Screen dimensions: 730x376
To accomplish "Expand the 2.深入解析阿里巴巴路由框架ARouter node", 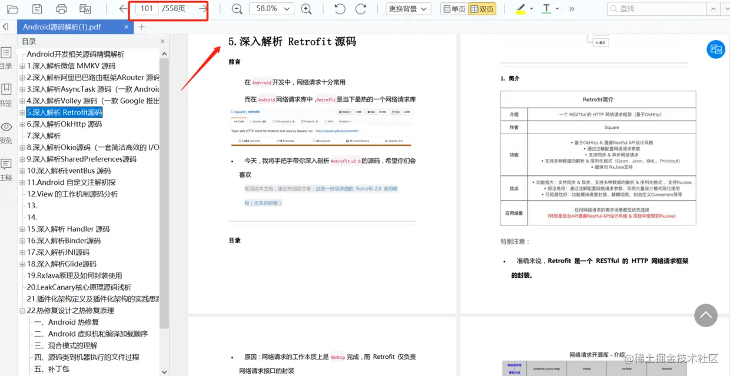I will point(22,78).
